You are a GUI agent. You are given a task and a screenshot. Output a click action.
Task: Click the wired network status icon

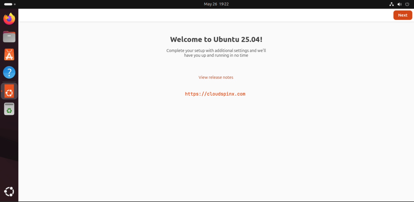(392, 4)
